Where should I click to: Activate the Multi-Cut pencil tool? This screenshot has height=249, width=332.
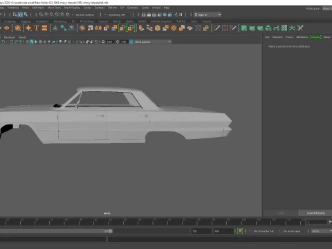pos(216,28)
